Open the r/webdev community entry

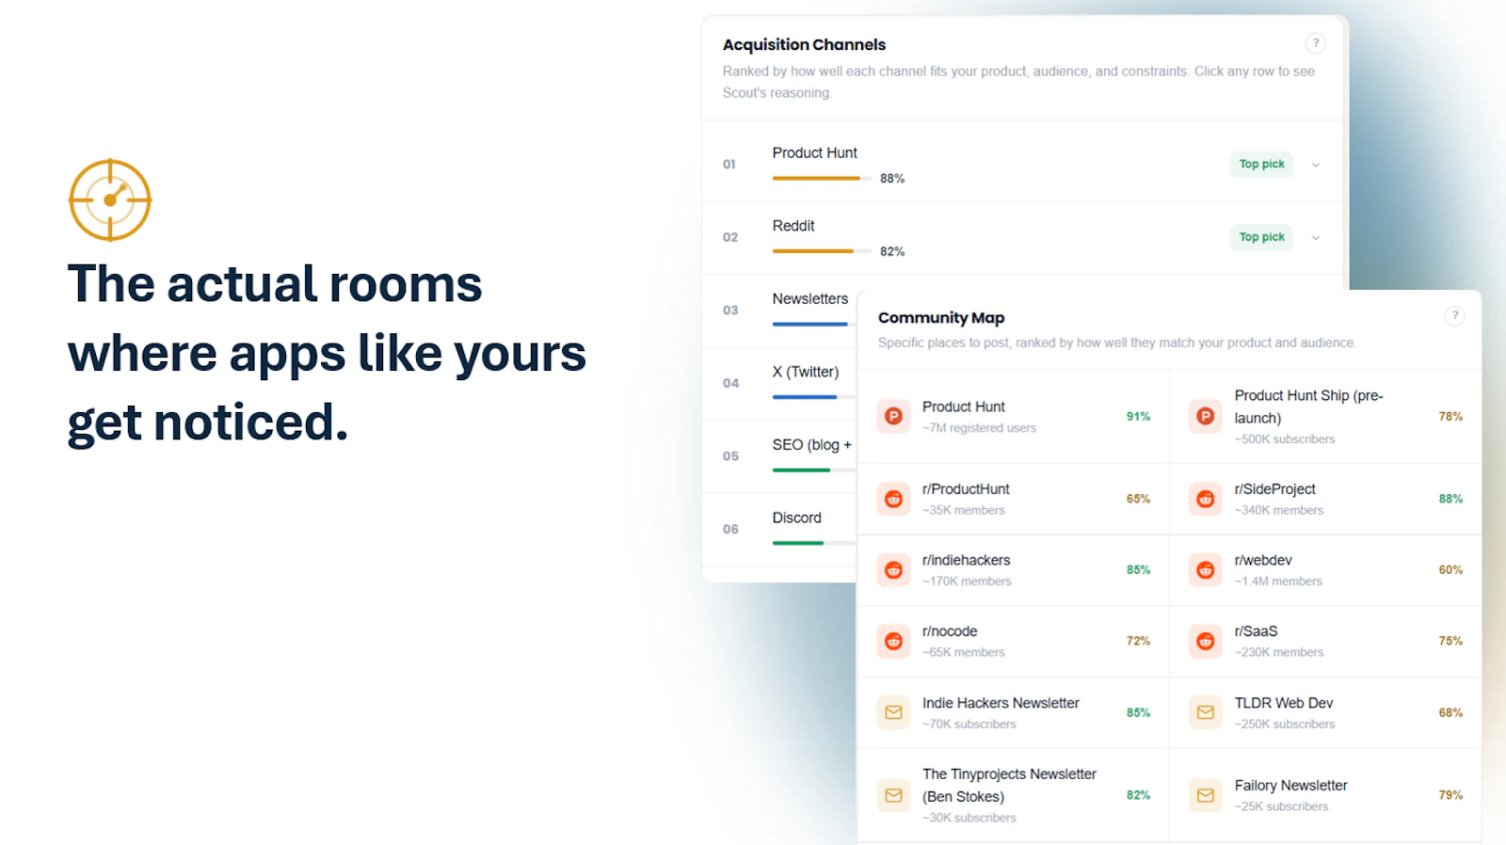(x=1326, y=570)
